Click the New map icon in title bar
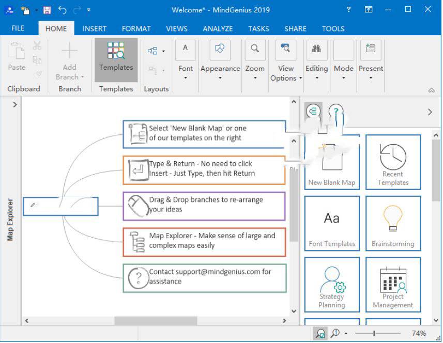 pos(25,10)
